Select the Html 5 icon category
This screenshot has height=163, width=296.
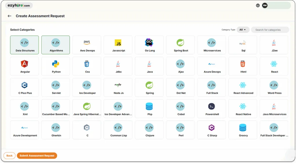[x=243, y=64]
